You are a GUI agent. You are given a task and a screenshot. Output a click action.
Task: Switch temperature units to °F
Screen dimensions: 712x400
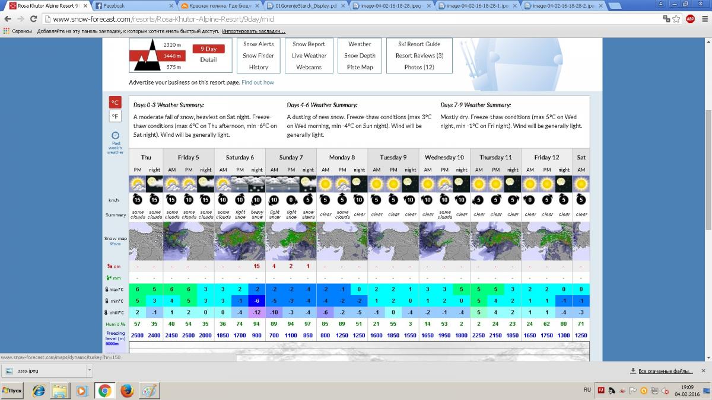click(x=115, y=116)
